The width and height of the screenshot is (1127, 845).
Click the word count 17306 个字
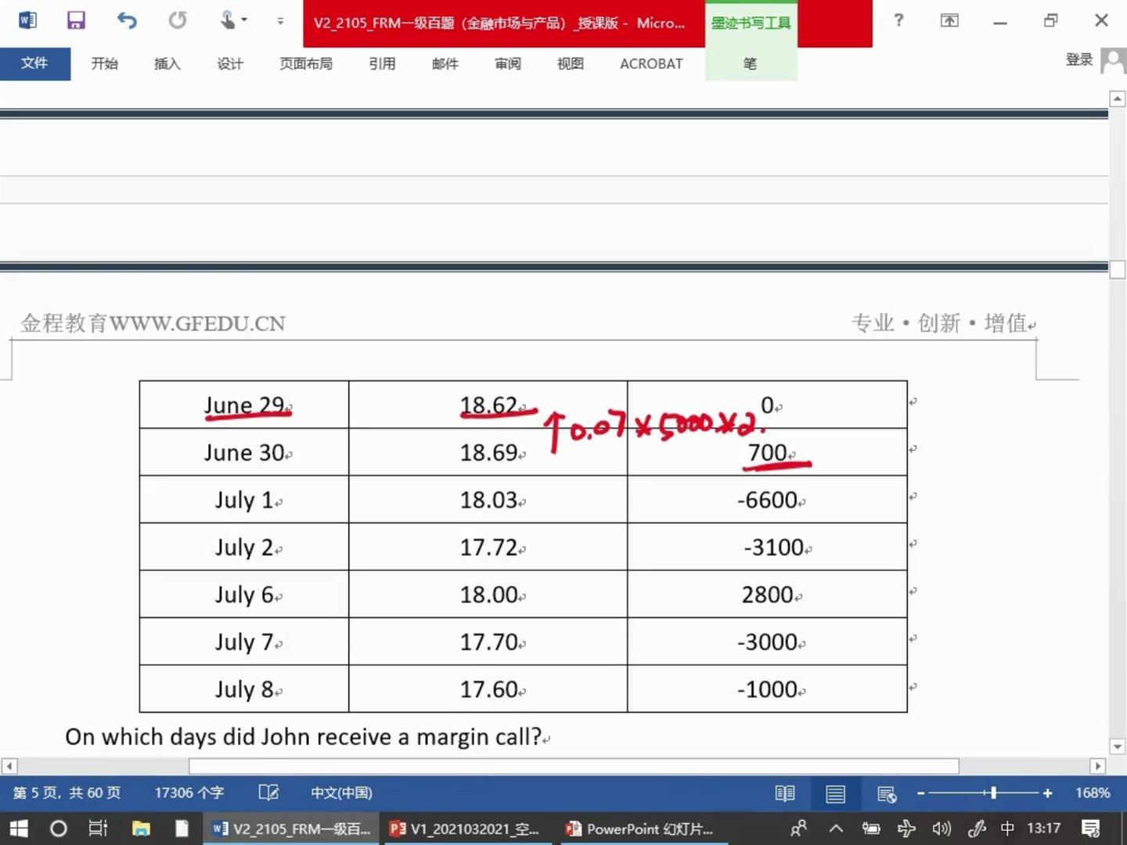[x=189, y=793]
